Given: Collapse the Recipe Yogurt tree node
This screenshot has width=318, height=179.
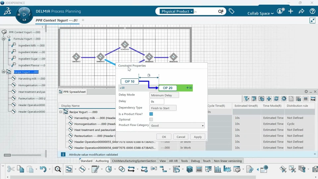Looking at the screenshot, I should (x=3, y=72).
